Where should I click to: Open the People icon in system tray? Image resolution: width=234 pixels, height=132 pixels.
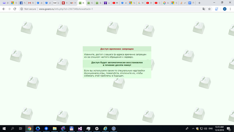click(x=187, y=128)
